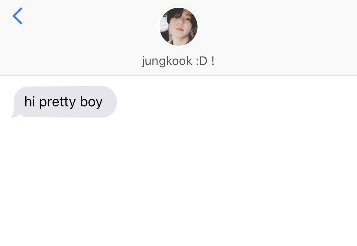The width and height of the screenshot is (357, 246).
Task: Click the word "hi" in the gray bubble
Action: (30, 102)
